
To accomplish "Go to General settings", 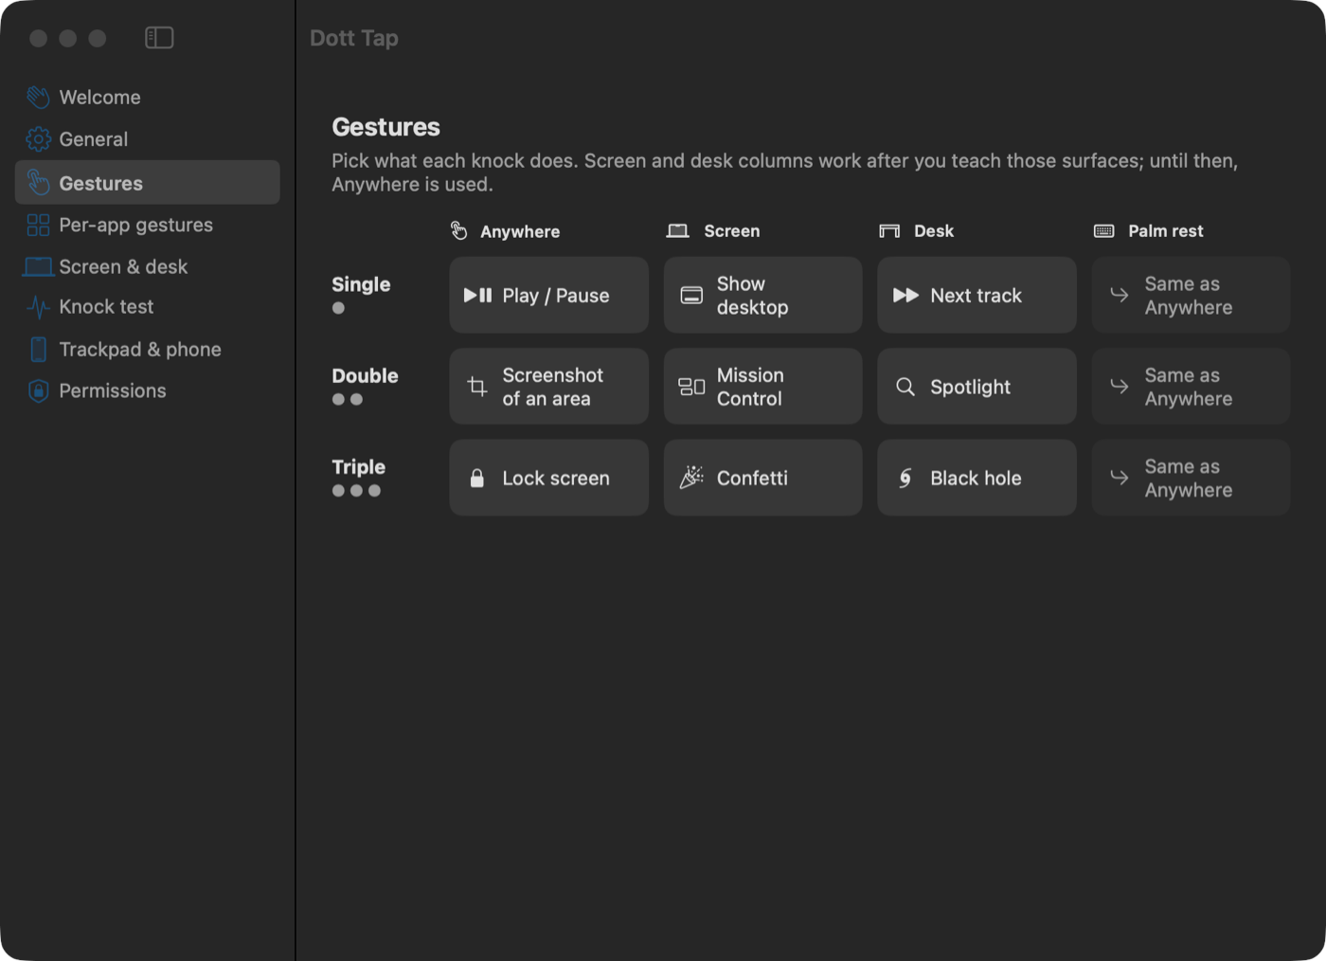I will (148, 139).
